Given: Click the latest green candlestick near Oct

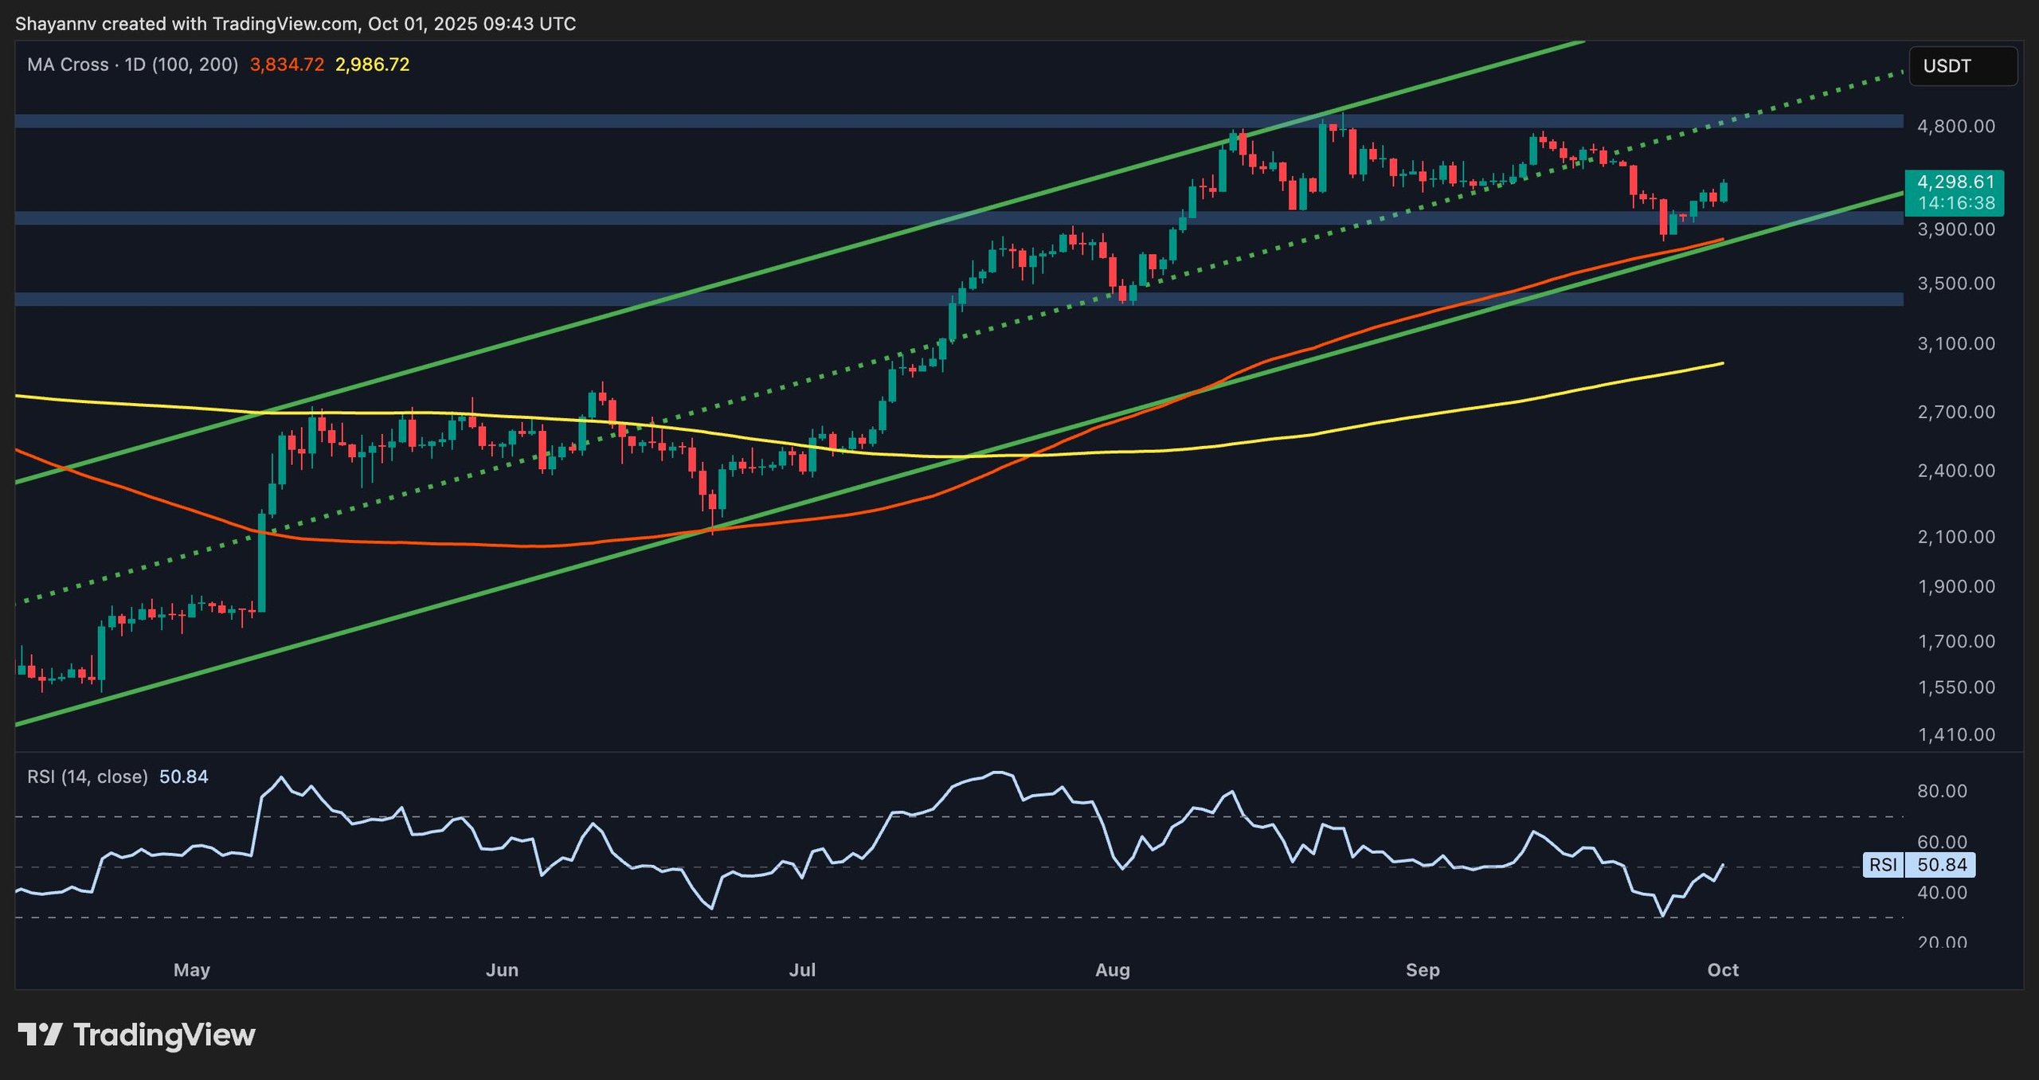Looking at the screenshot, I should pyautogui.click(x=1724, y=192).
